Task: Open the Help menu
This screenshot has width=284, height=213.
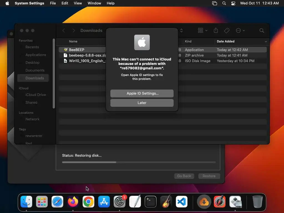Action: [110, 3]
